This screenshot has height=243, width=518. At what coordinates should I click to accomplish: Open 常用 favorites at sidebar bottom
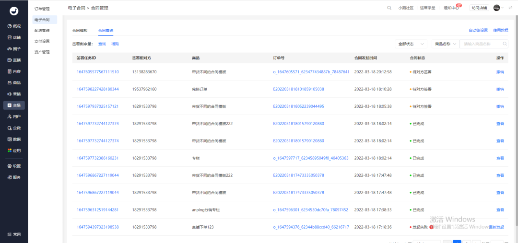click(x=14, y=234)
